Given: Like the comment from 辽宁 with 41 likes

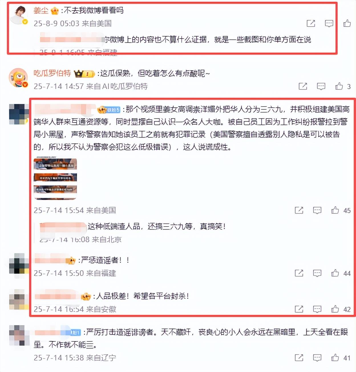Looking at the screenshot, I should click(335, 357).
